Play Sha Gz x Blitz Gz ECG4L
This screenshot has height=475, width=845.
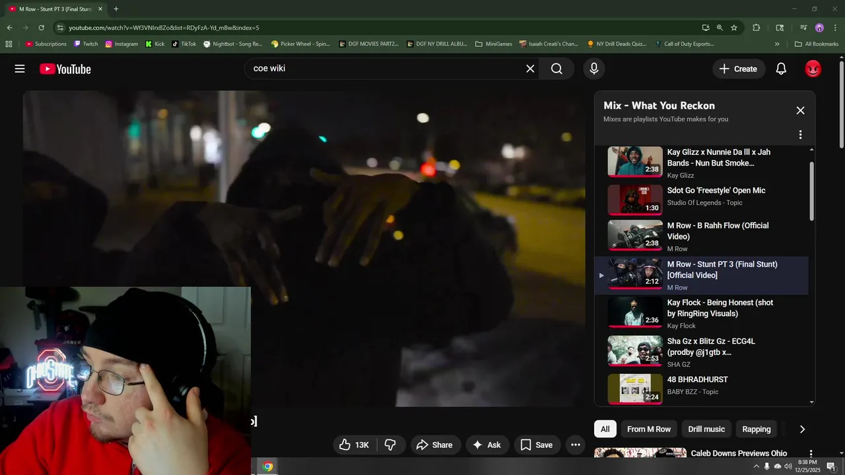tap(635, 351)
